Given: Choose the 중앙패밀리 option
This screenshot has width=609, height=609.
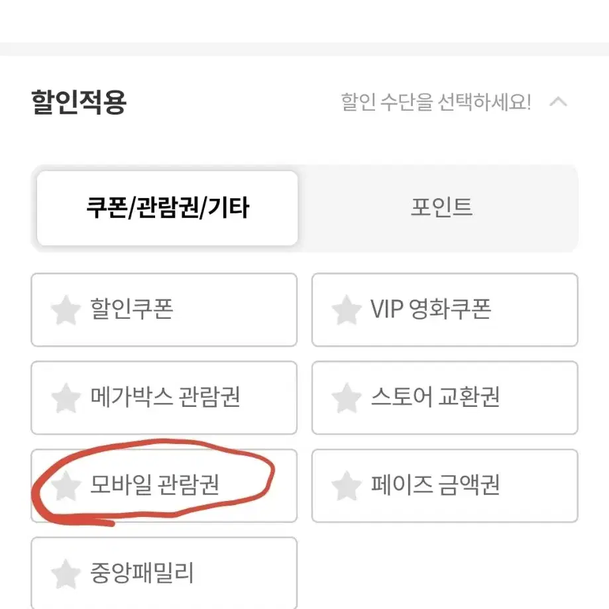Looking at the screenshot, I should [x=164, y=573].
